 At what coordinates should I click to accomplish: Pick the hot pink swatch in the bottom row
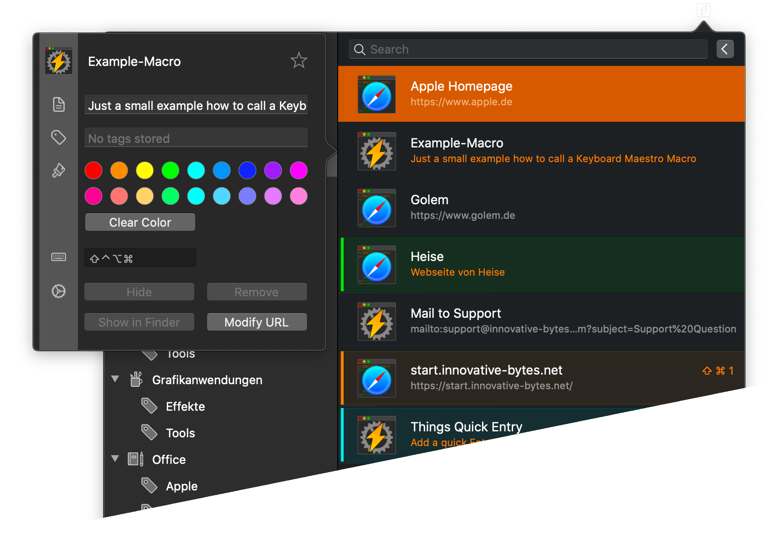click(x=93, y=196)
